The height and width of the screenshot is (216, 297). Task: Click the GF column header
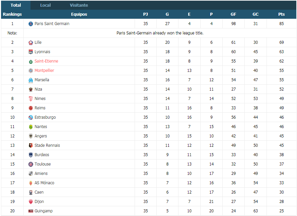pyautogui.click(x=233, y=14)
